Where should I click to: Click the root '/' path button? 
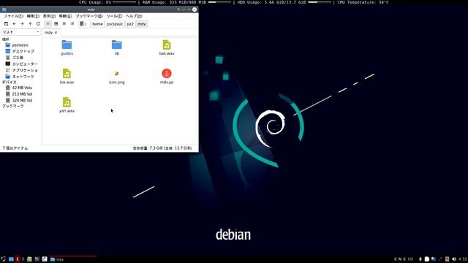pos(83,24)
